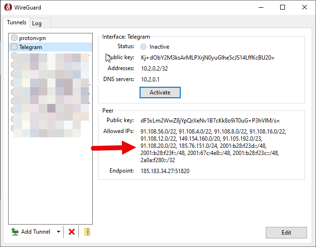Click the Inactive status text
Viewport: 316px width, 247px height.
(x=159, y=47)
